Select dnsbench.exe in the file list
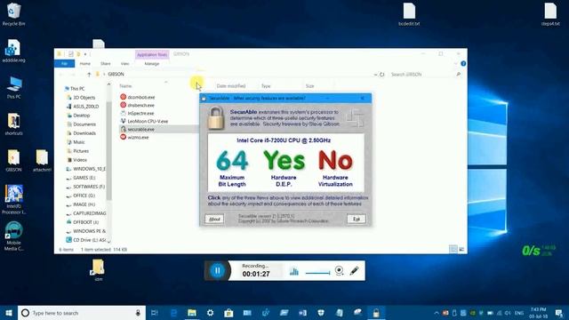This screenshot has width=569, height=320. click(137, 105)
